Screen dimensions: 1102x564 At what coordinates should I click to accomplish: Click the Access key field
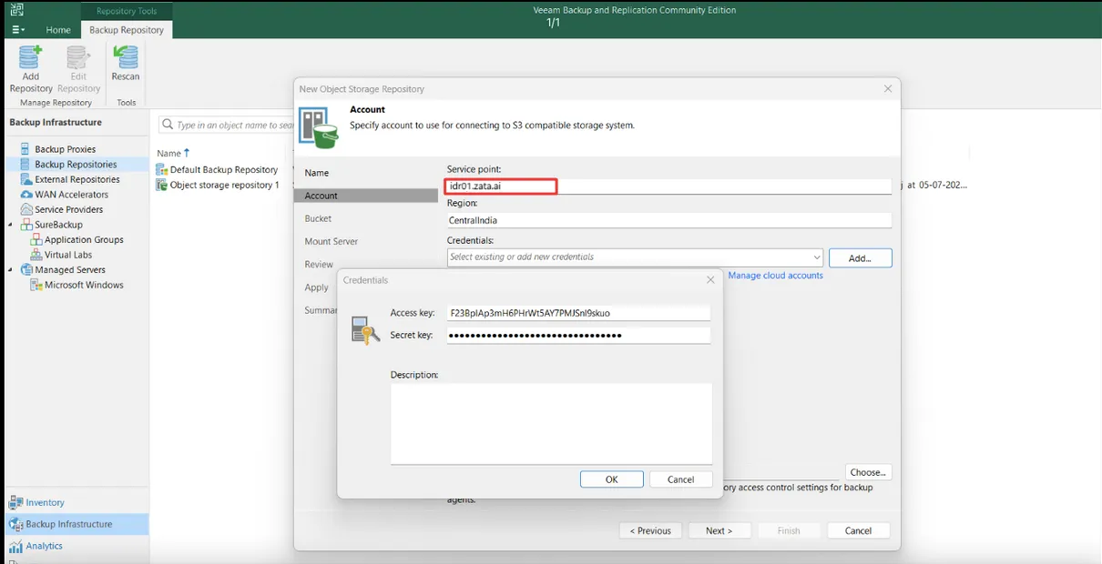[x=578, y=313]
